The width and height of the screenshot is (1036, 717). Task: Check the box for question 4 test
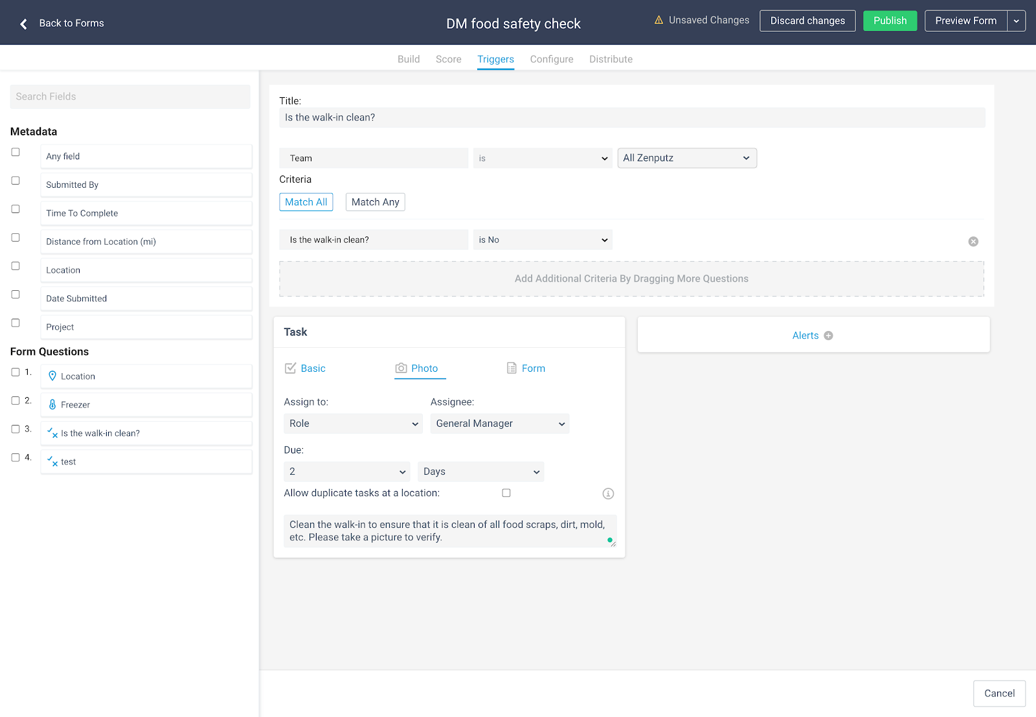(x=16, y=458)
